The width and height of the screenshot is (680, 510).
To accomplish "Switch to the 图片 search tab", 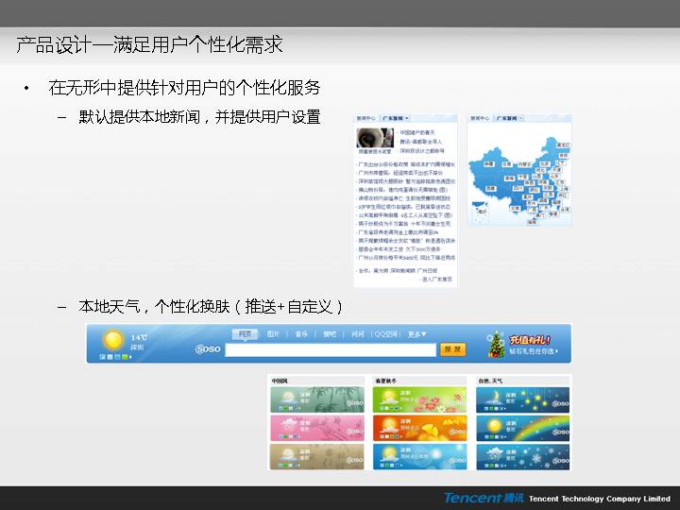I will click(273, 333).
